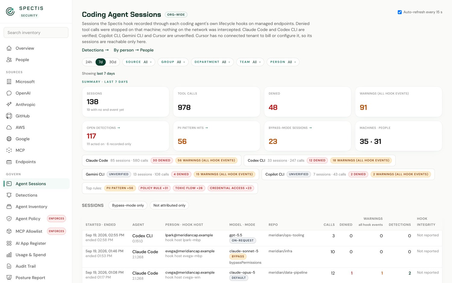This screenshot has width=452, height=283.
Task: Click the Anthropic sparkle icon
Action: click(x=9, y=104)
